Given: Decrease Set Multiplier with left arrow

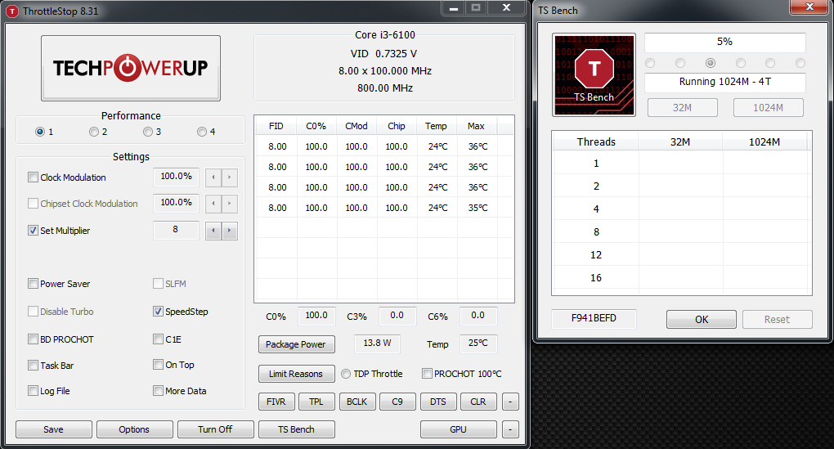Looking at the screenshot, I should point(213,231).
